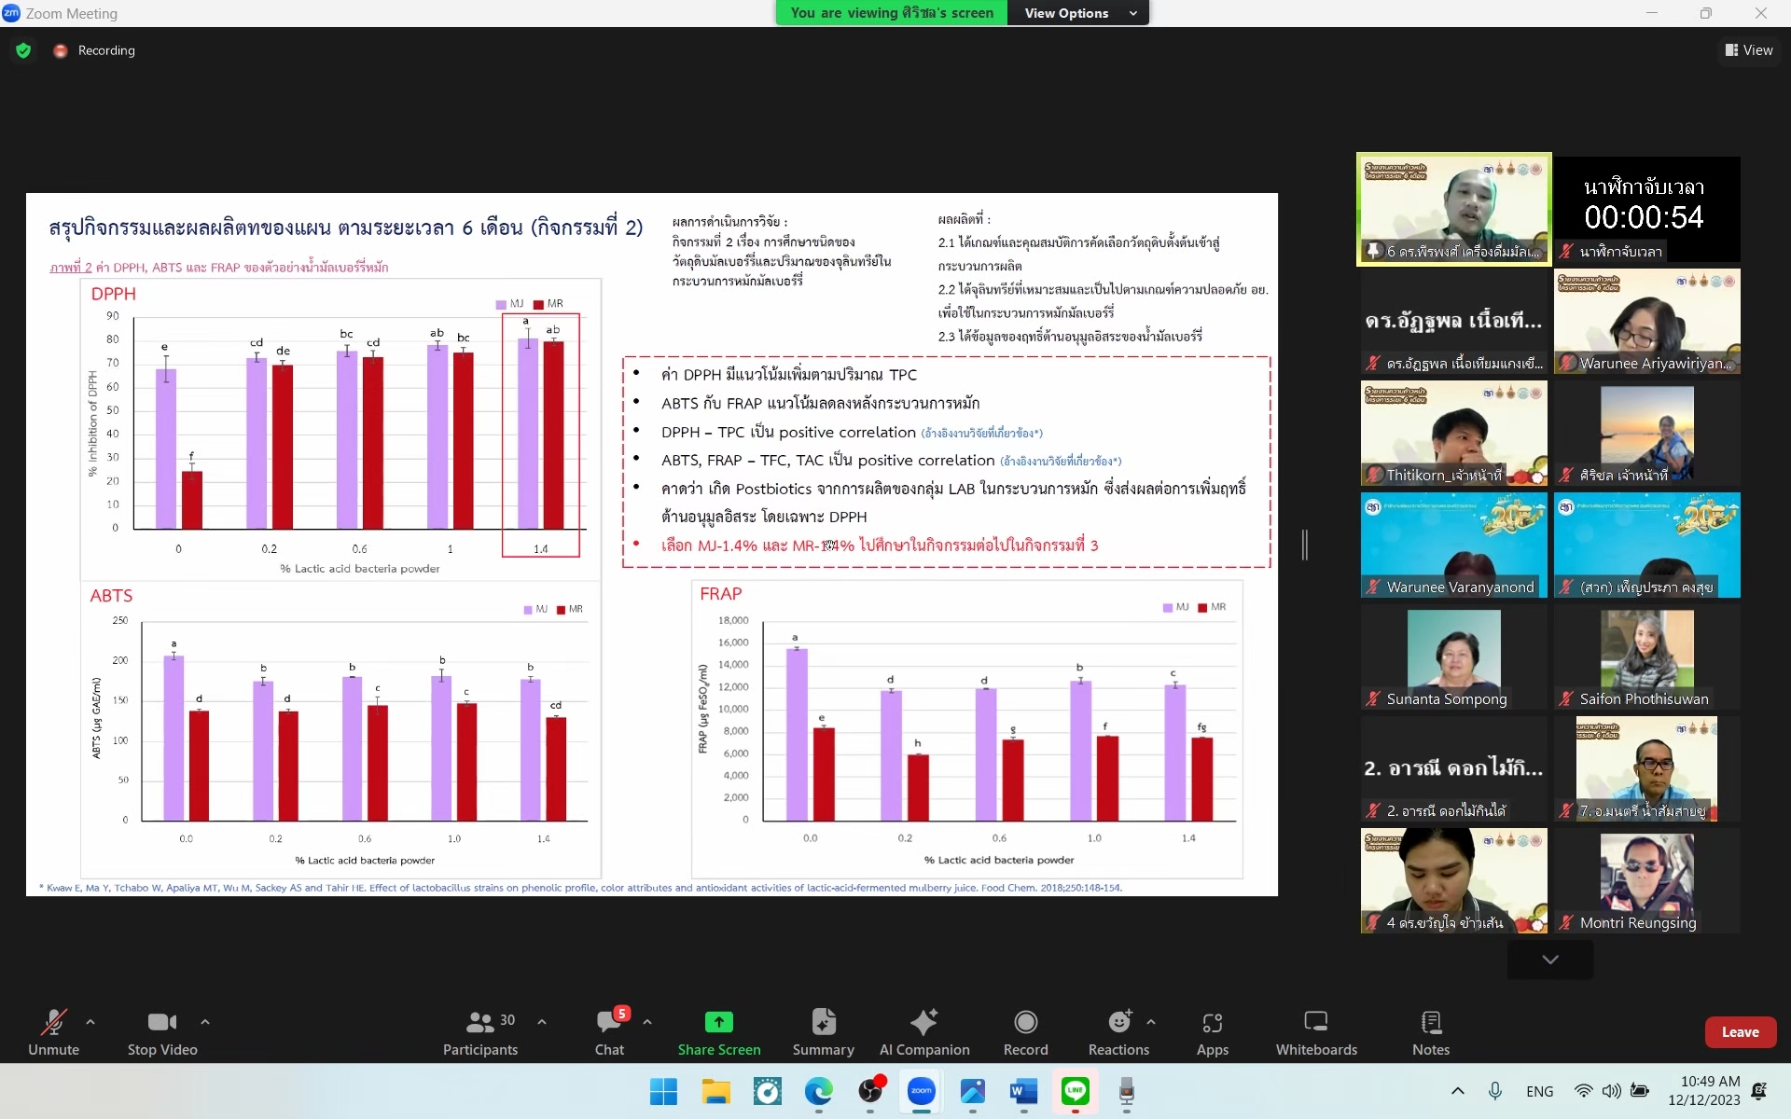
Task: Click the red Leave button
Action: [1739, 1032]
